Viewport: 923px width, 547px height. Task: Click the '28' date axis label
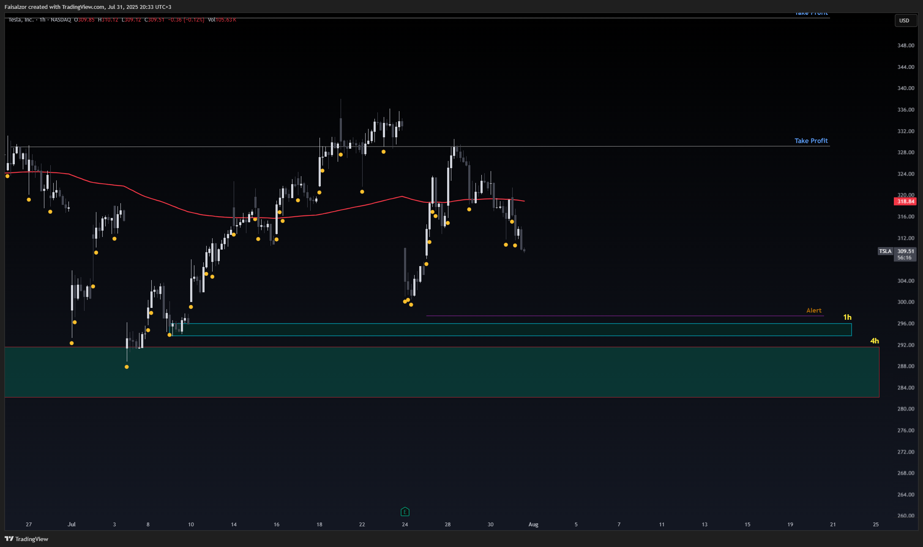coord(448,525)
